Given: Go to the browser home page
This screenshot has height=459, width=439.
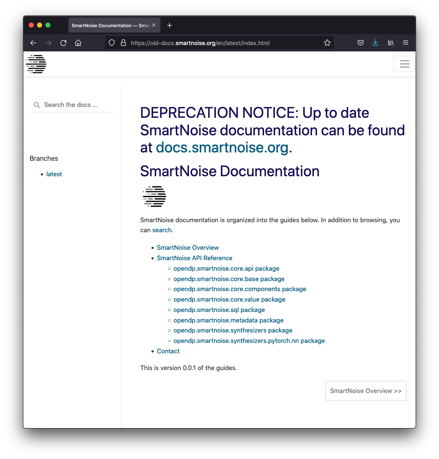Looking at the screenshot, I should tap(78, 43).
